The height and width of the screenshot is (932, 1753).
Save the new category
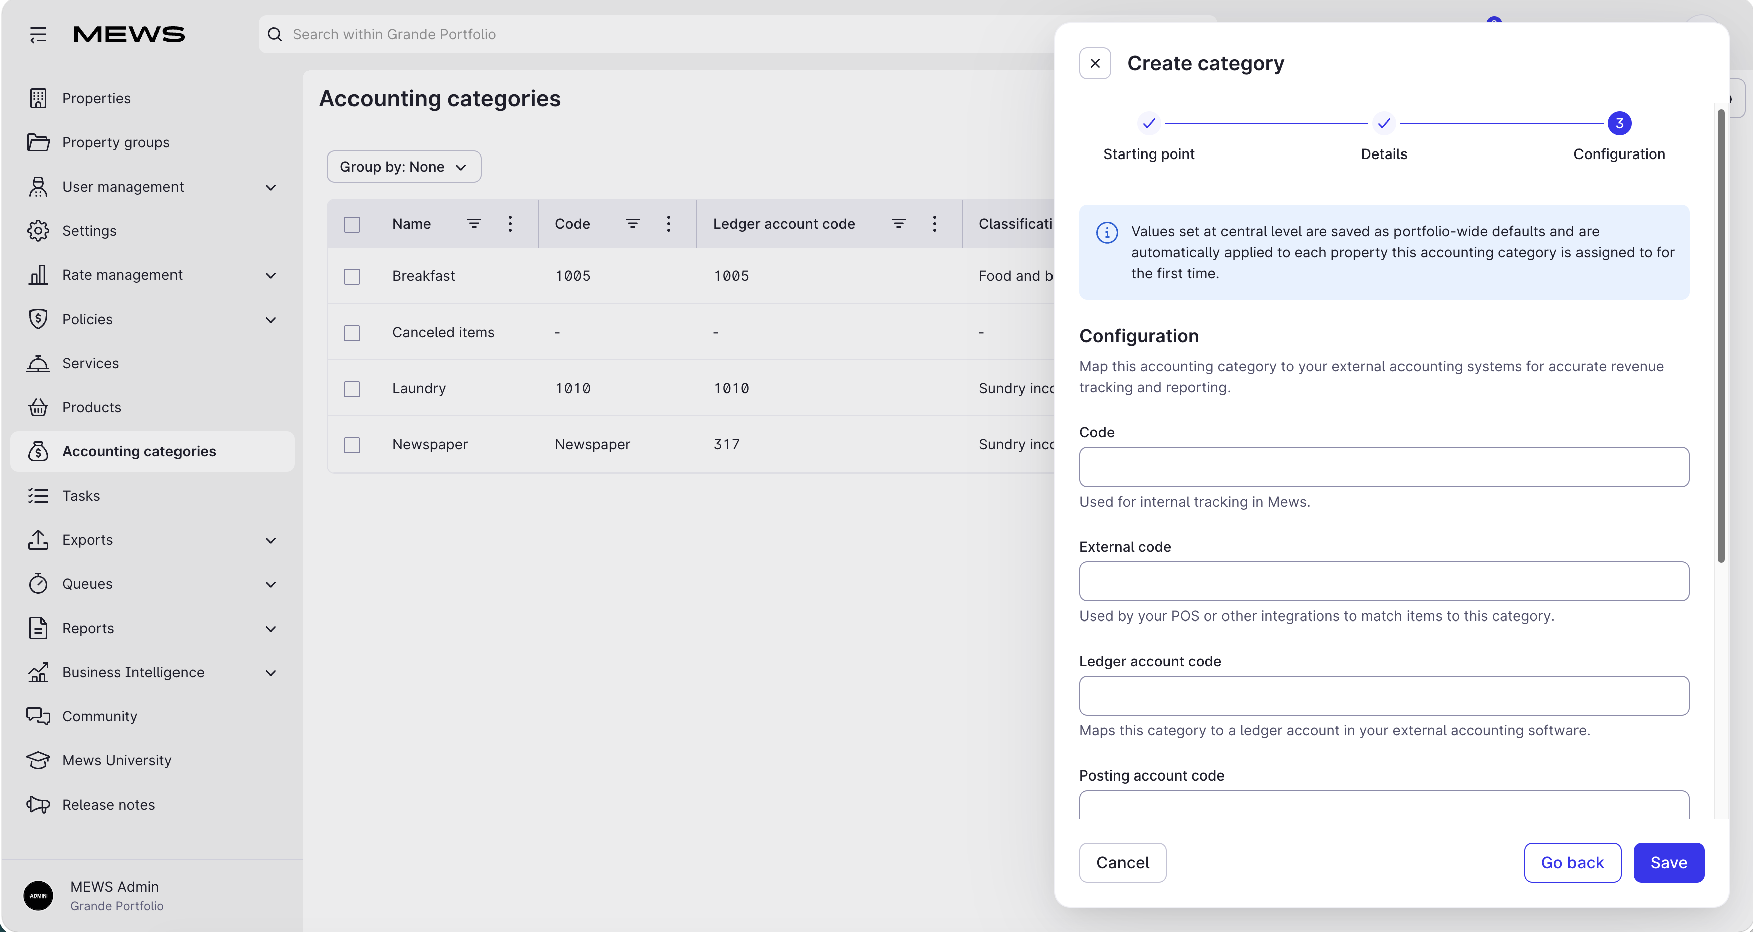(1669, 863)
